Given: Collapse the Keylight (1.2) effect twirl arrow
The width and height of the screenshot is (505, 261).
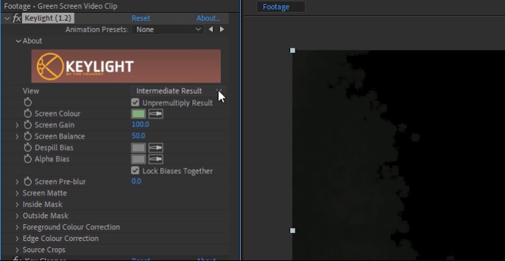Looking at the screenshot, I should point(7,18).
